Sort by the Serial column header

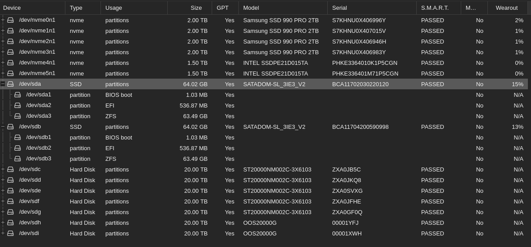point(372,8)
